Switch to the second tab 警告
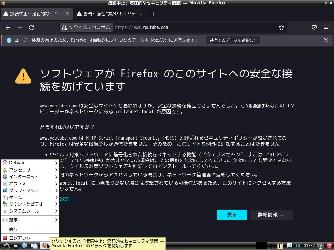Viewport: 334px width, 250px height. pyautogui.click(x=110, y=14)
